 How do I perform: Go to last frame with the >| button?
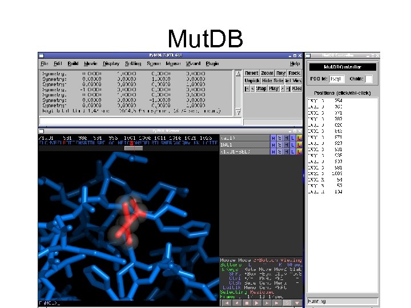pyautogui.click(x=288, y=88)
